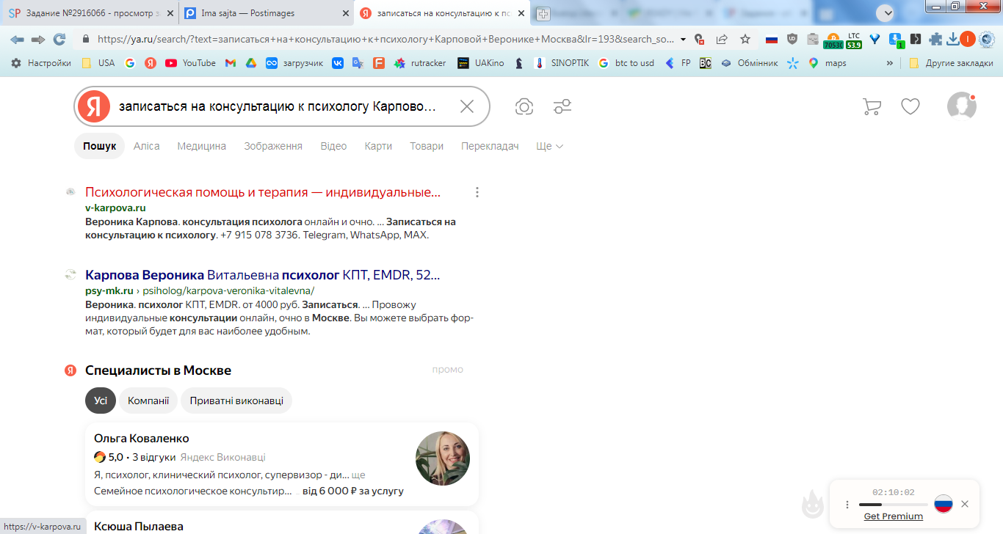Open the Bitcoin price ticker extension

pos(833,40)
